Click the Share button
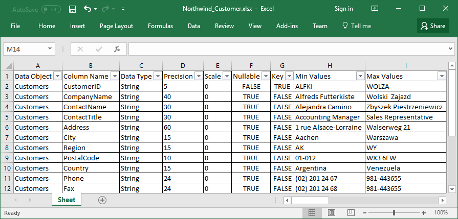 pyautogui.click(x=432, y=26)
